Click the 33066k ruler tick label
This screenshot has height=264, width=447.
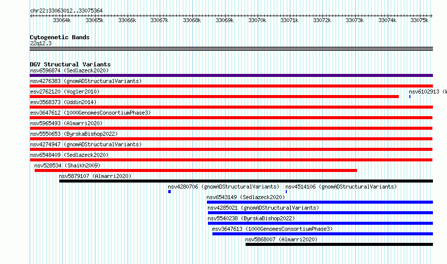coord(127,20)
